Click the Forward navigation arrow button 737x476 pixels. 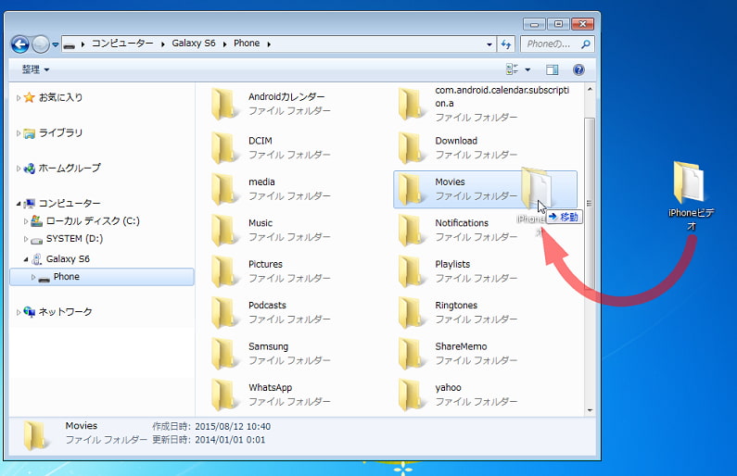(x=41, y=44)
